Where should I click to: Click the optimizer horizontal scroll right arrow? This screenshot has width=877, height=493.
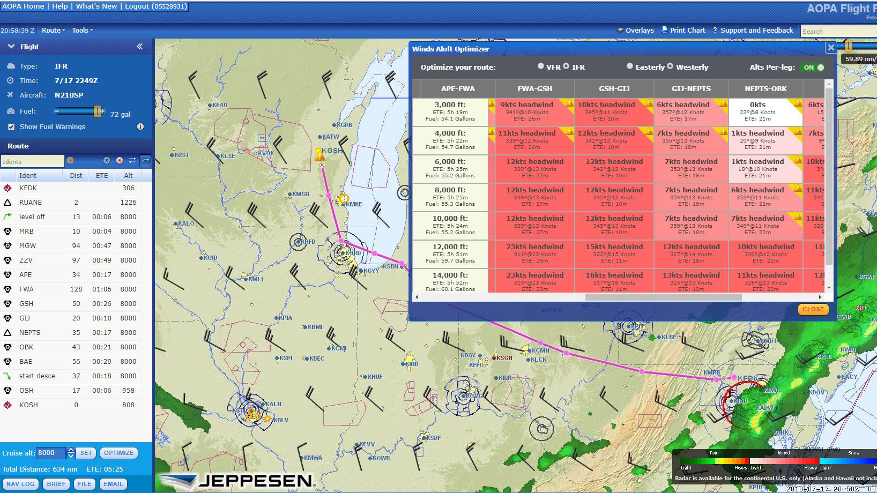click(820, 297)
